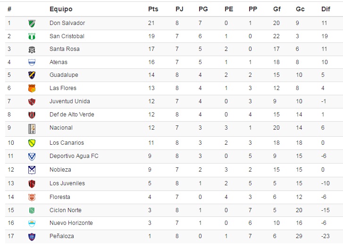Click the Guadalupe team crest
Image resolution: width=343 pixels, height=248 pixels.
click(32, 75)
